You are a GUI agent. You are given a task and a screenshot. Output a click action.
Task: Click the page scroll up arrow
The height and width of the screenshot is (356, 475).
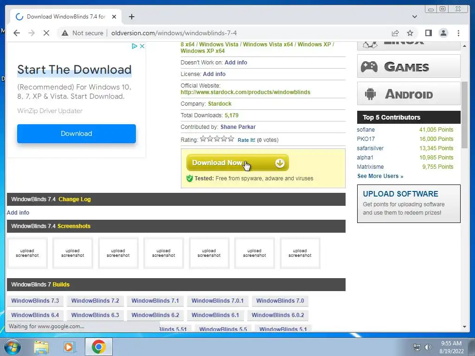[465, 46]
